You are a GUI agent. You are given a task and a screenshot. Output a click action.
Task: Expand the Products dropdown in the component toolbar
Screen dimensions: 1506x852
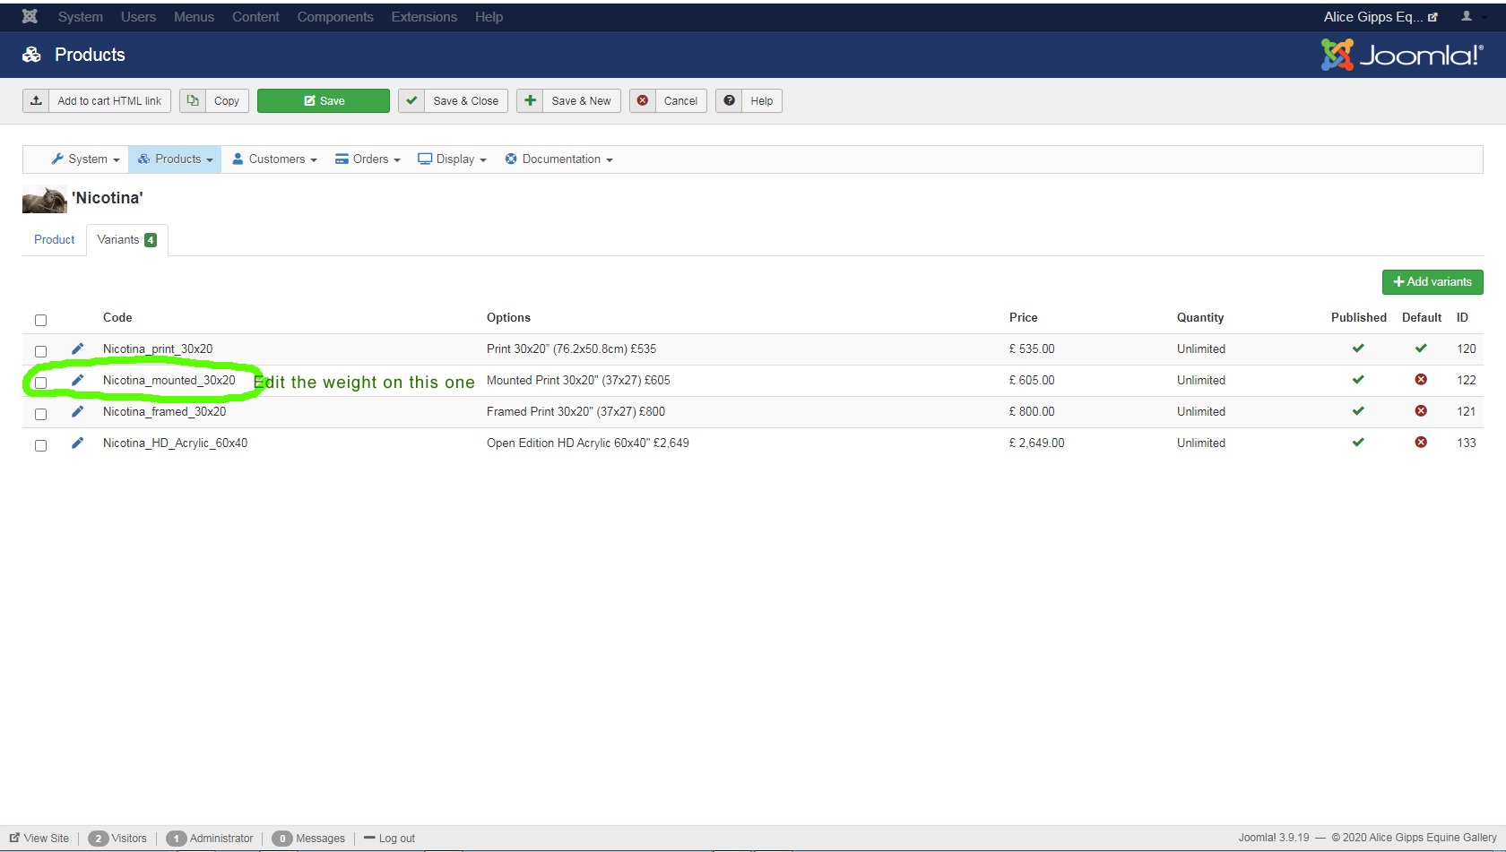[x=175, y=159]
